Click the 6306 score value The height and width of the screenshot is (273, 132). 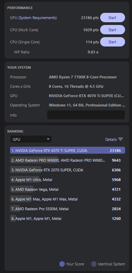pos(116,170)
